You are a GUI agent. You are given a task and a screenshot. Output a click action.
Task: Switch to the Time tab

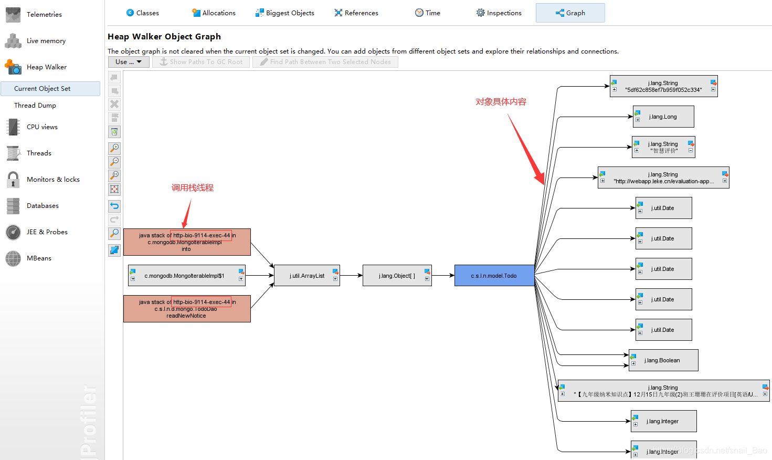[428, 13]
